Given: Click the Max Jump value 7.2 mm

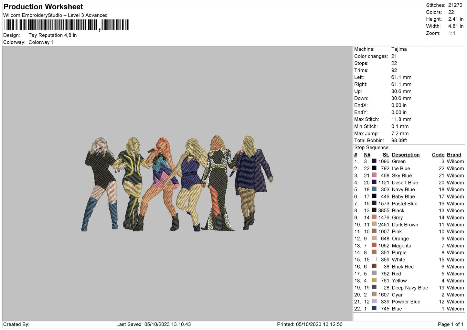Looking at the screenshot, I should click(x=400, y=133).
